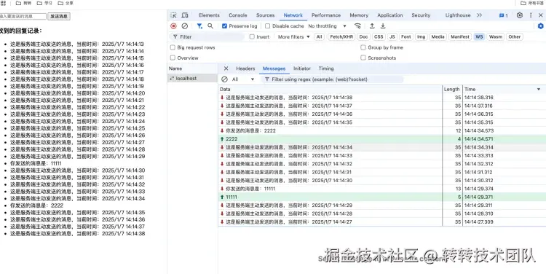
Task: Toggle the WS type filter
Action: click(x=480, y=37)
